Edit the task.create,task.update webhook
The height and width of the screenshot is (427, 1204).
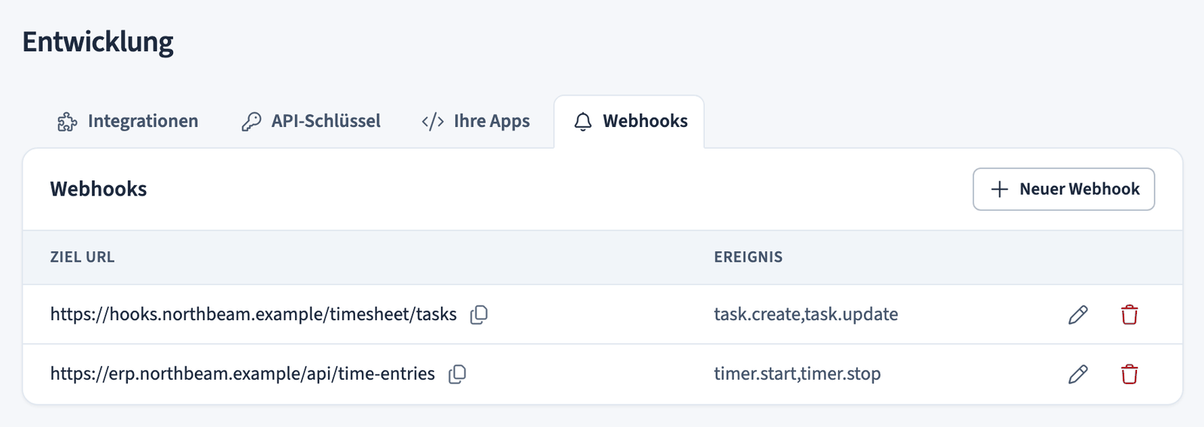[x=1078, y=314]
